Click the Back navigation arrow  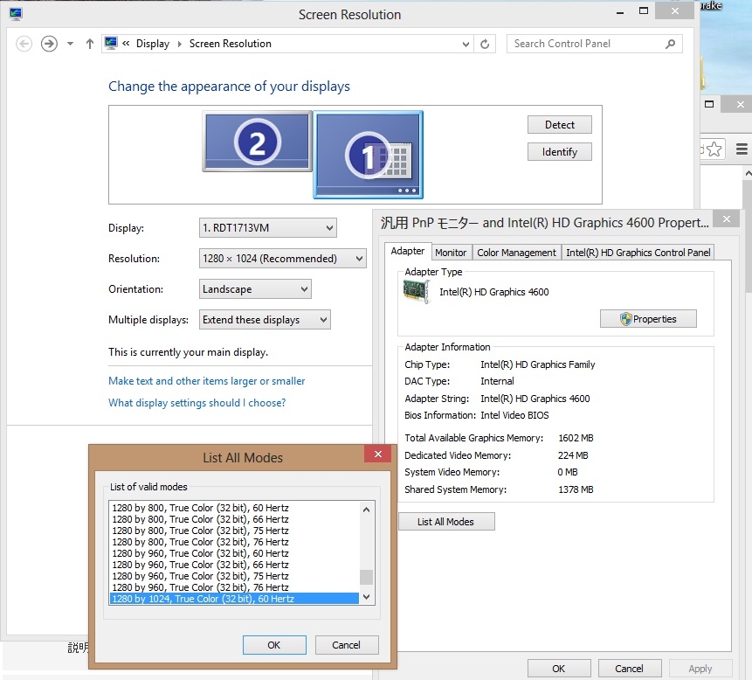point(24,44)
